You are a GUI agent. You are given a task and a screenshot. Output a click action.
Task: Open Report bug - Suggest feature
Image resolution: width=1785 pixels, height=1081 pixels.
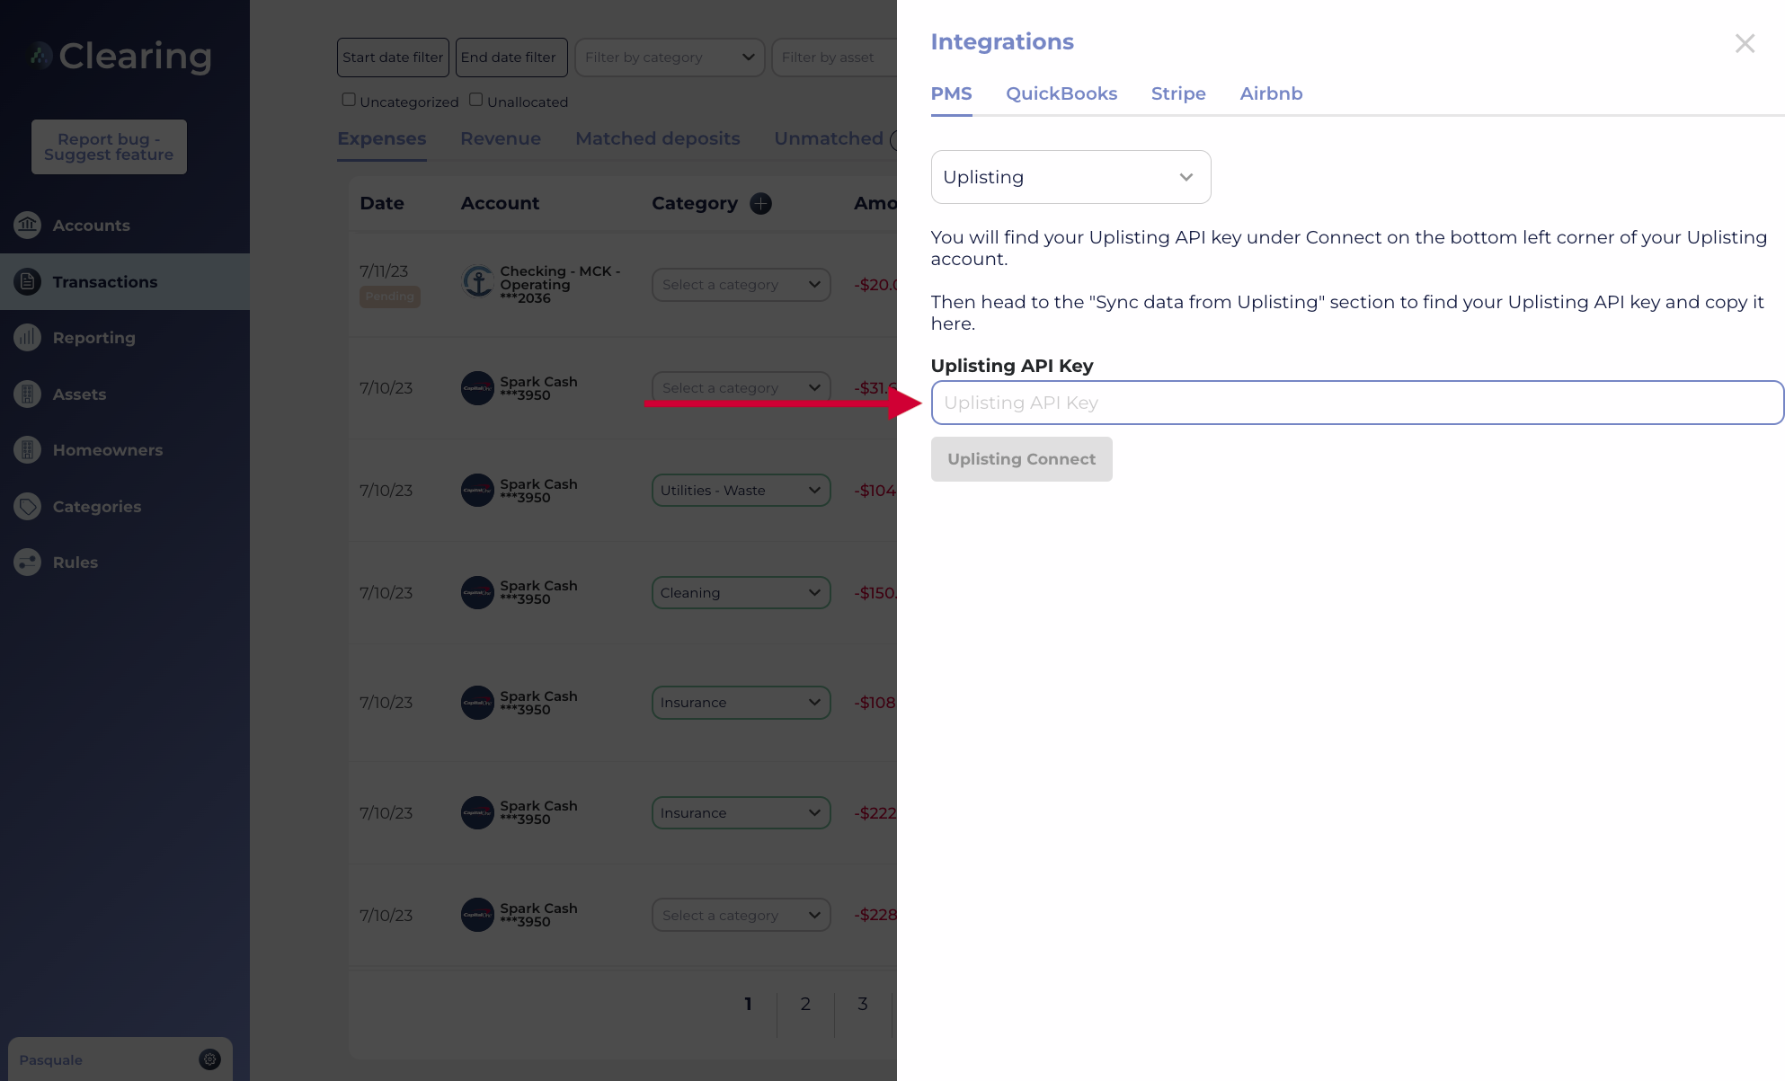tap(109, 146)
